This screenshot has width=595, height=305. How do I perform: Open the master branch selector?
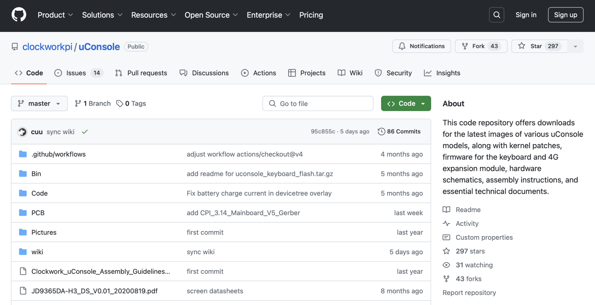tap(39, 103)
